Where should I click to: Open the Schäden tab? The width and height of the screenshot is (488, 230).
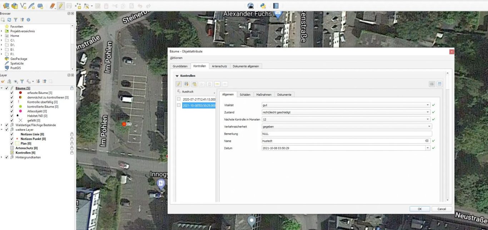click(x=245, y=95)
